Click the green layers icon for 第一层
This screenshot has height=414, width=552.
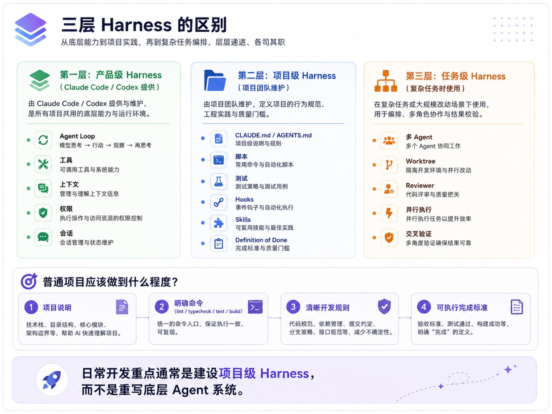click(x=40, y=80)
